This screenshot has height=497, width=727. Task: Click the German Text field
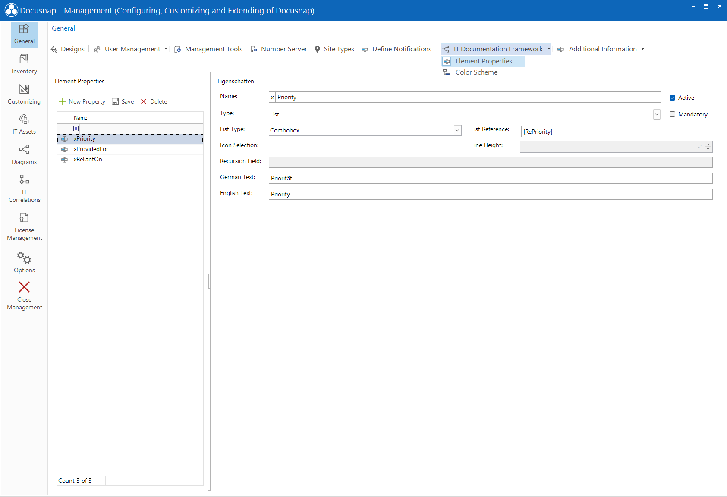(491, 178)
